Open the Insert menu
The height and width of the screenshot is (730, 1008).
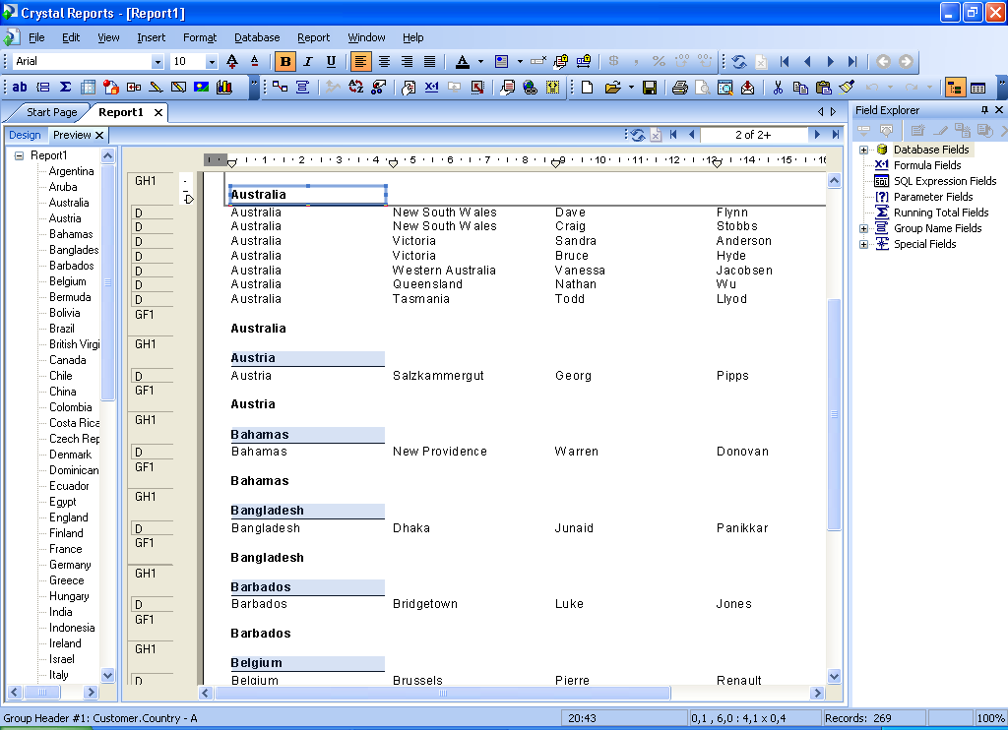click(151, 37)
